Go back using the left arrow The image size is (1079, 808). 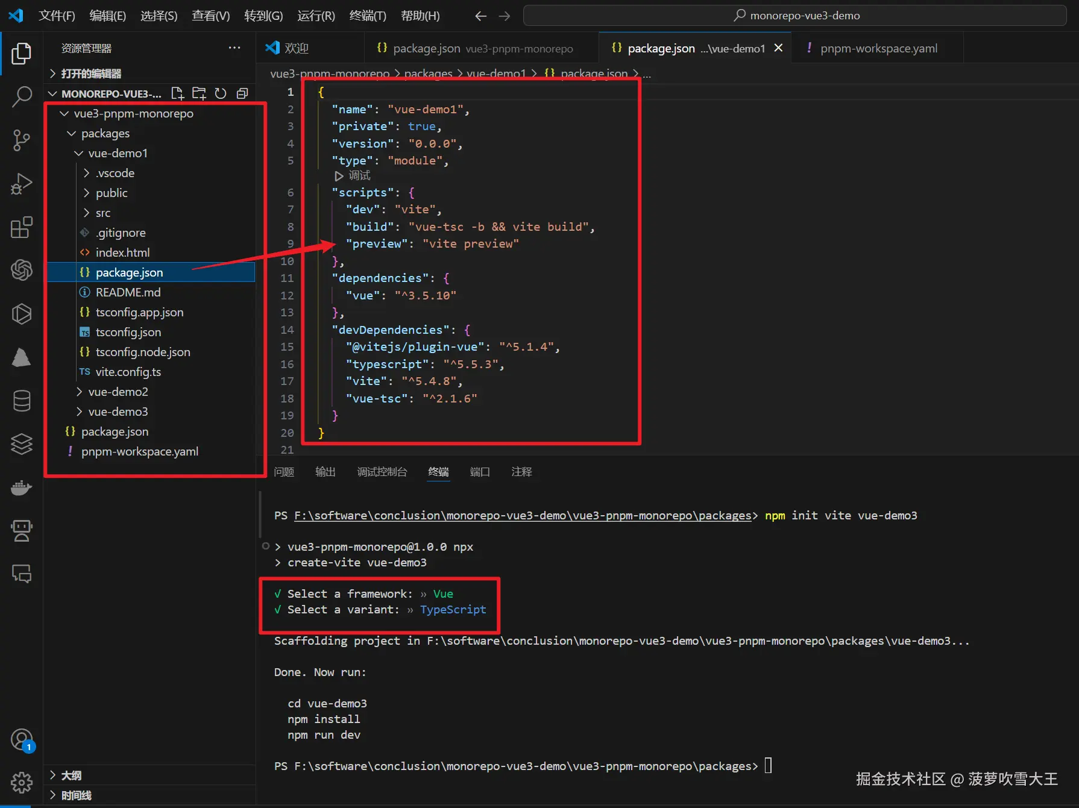pos(480,16)
